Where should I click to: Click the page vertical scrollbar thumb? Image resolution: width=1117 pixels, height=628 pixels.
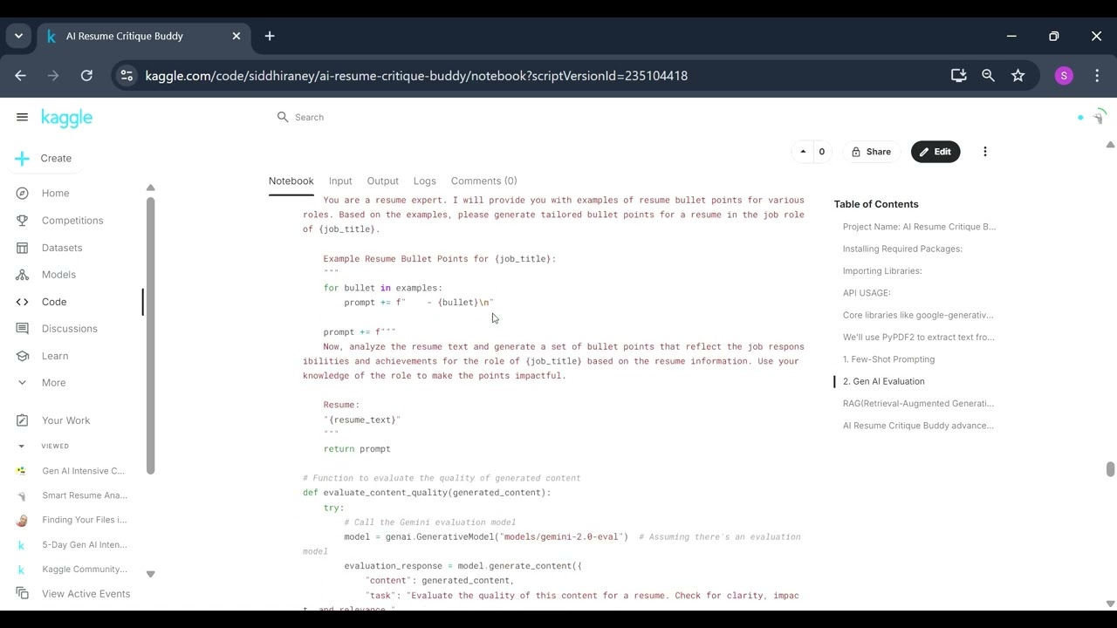1110,469
